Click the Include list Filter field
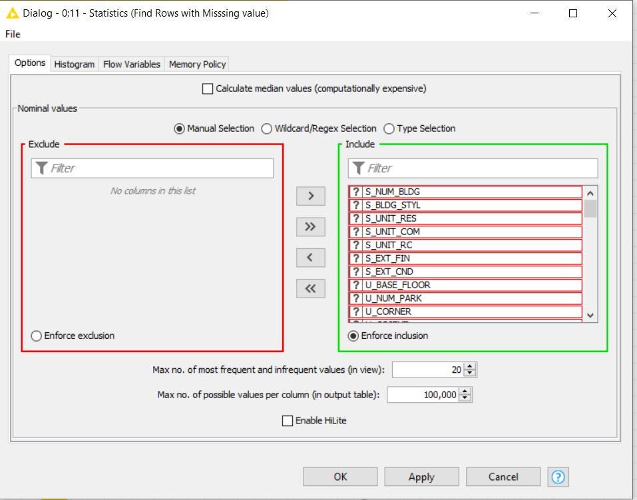637x500 pixels. [473, 168]
